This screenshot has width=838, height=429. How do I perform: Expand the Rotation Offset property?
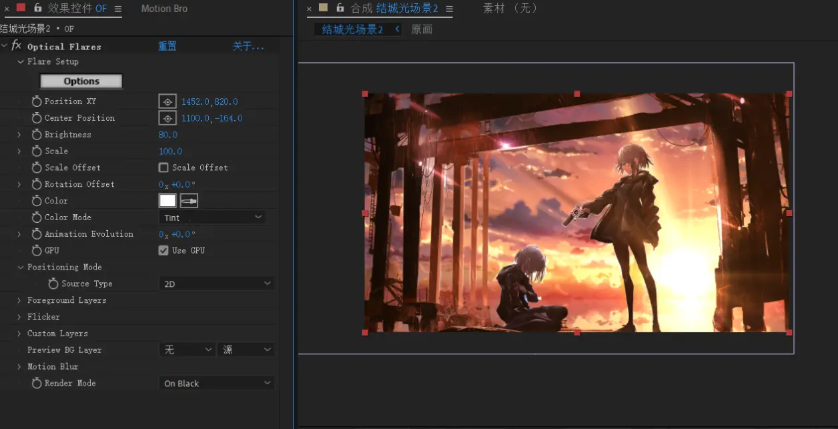pyautogui.click(x=19, y=184)
